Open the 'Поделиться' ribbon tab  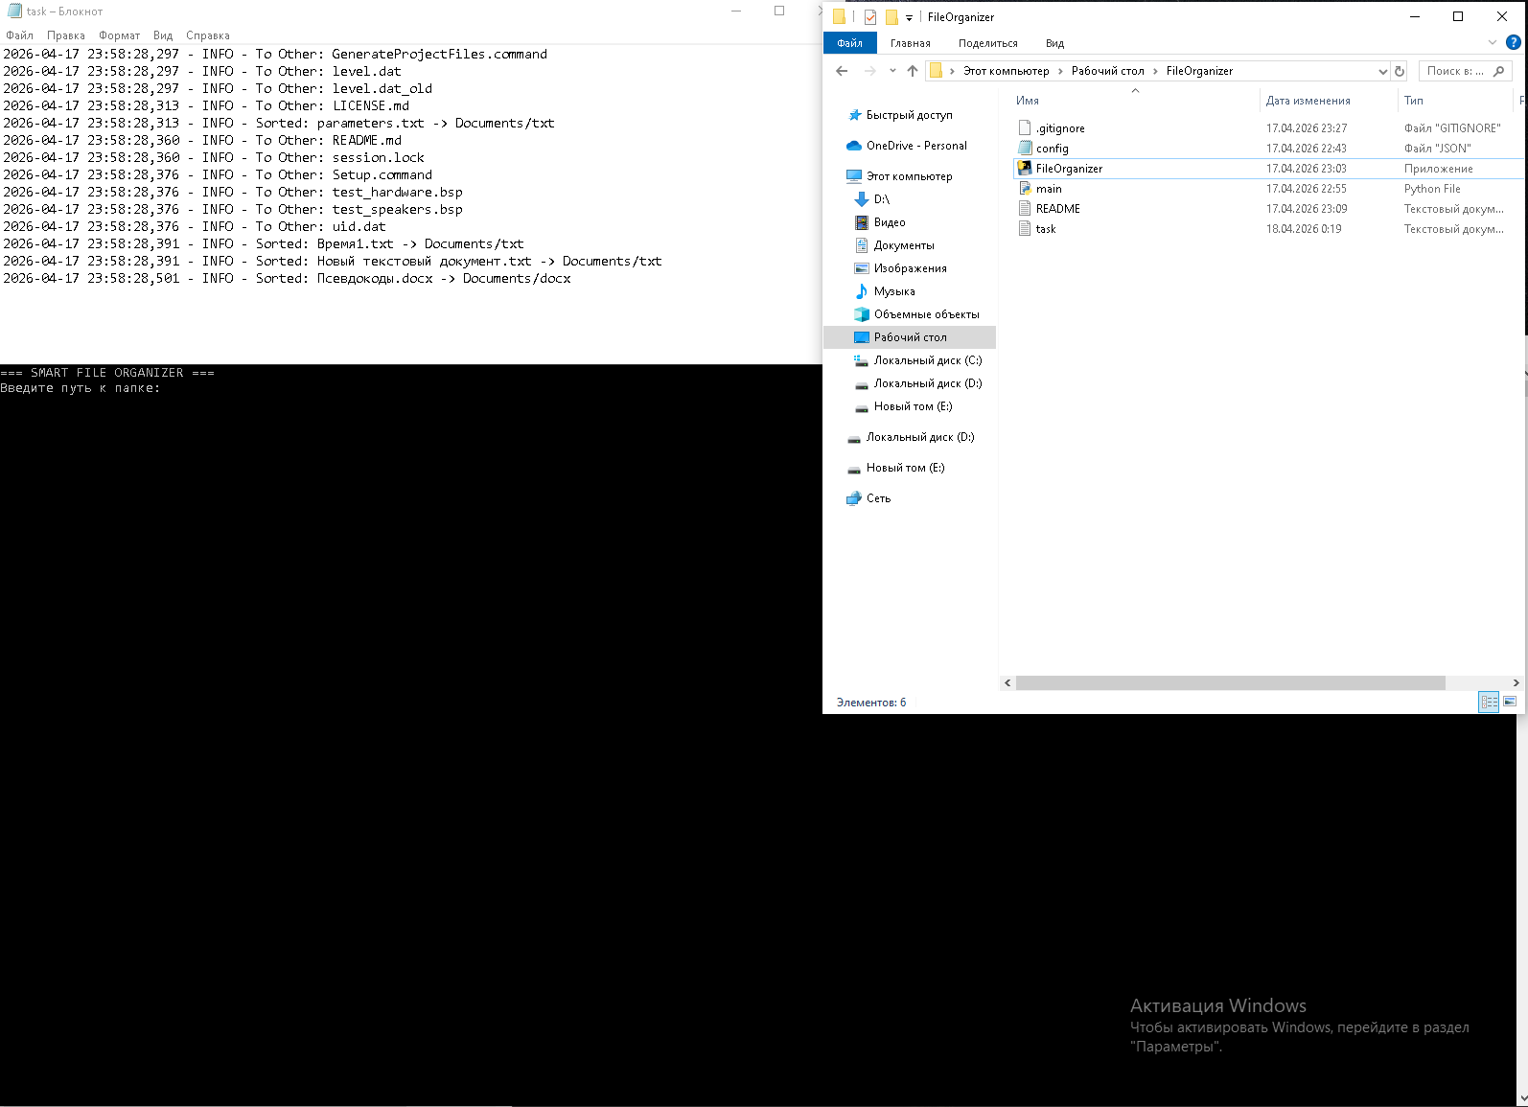coord(988,43)
